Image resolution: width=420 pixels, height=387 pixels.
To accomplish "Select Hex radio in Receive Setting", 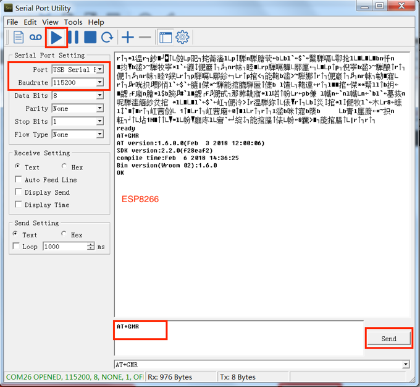I will click(x=65, y=167).
